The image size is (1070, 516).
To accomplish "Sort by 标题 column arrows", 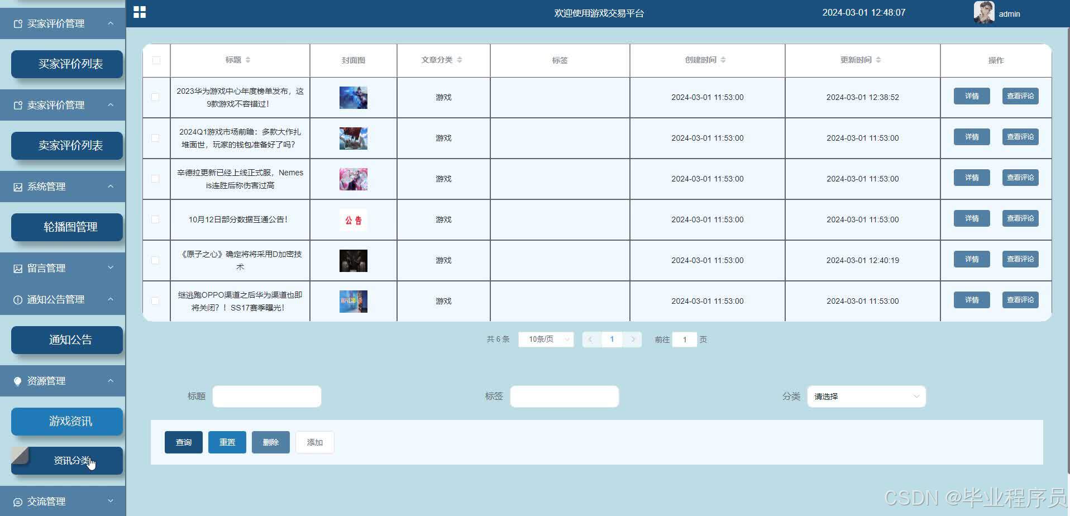I will (248, 60).
